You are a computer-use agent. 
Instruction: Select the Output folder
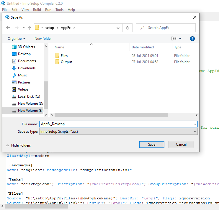(x=64, y=62)
